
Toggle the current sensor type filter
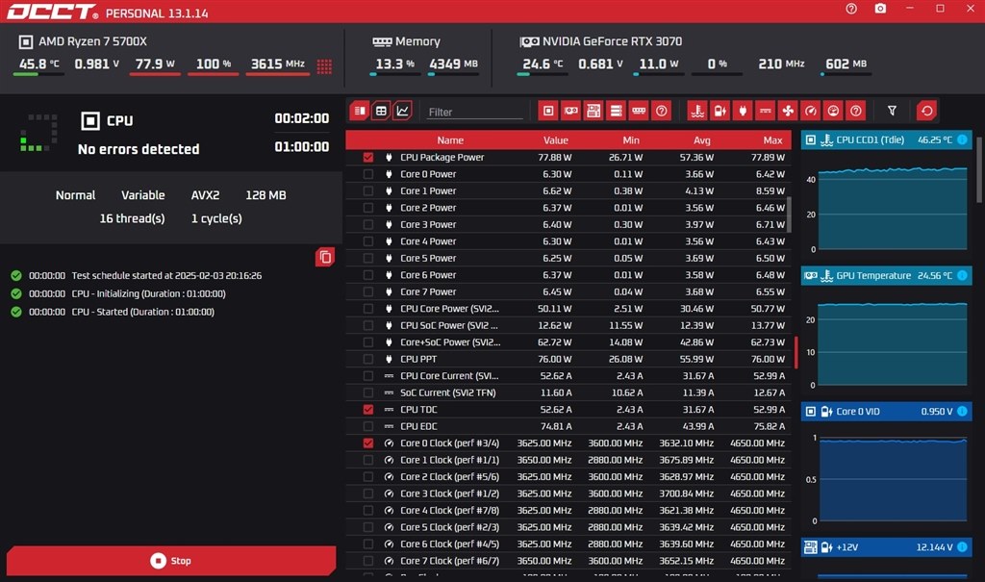(765, 112)
